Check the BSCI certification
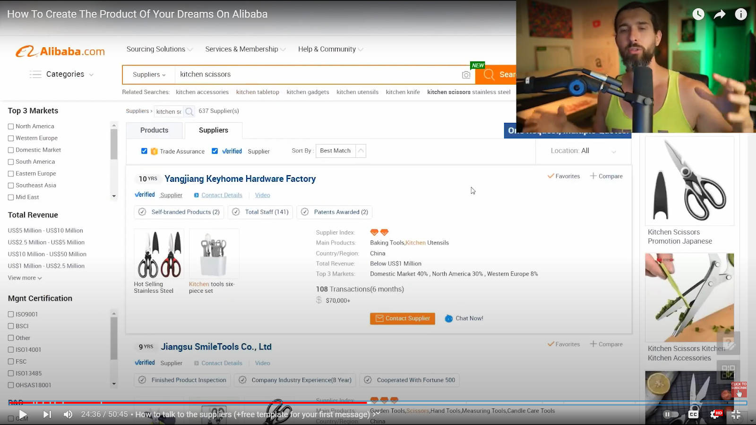 [x=11, y=326]
